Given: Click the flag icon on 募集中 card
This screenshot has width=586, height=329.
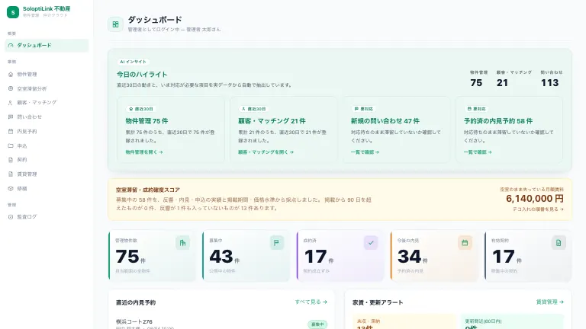Looking at the screenshot, I should [x=277, y=243].
